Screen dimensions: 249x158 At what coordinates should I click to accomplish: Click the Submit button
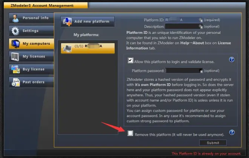pos(213,143)
